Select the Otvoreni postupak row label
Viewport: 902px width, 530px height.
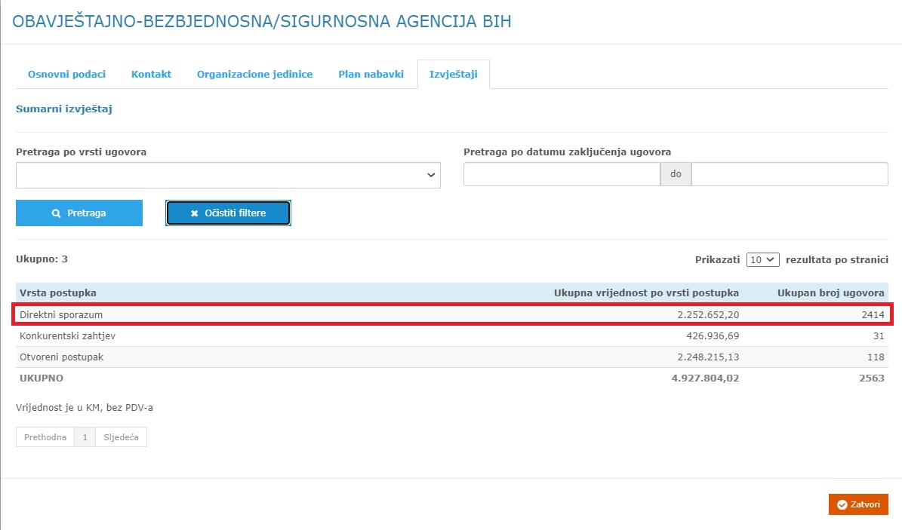click(62, 357)
